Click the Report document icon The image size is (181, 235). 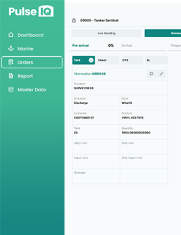point(11,76)
